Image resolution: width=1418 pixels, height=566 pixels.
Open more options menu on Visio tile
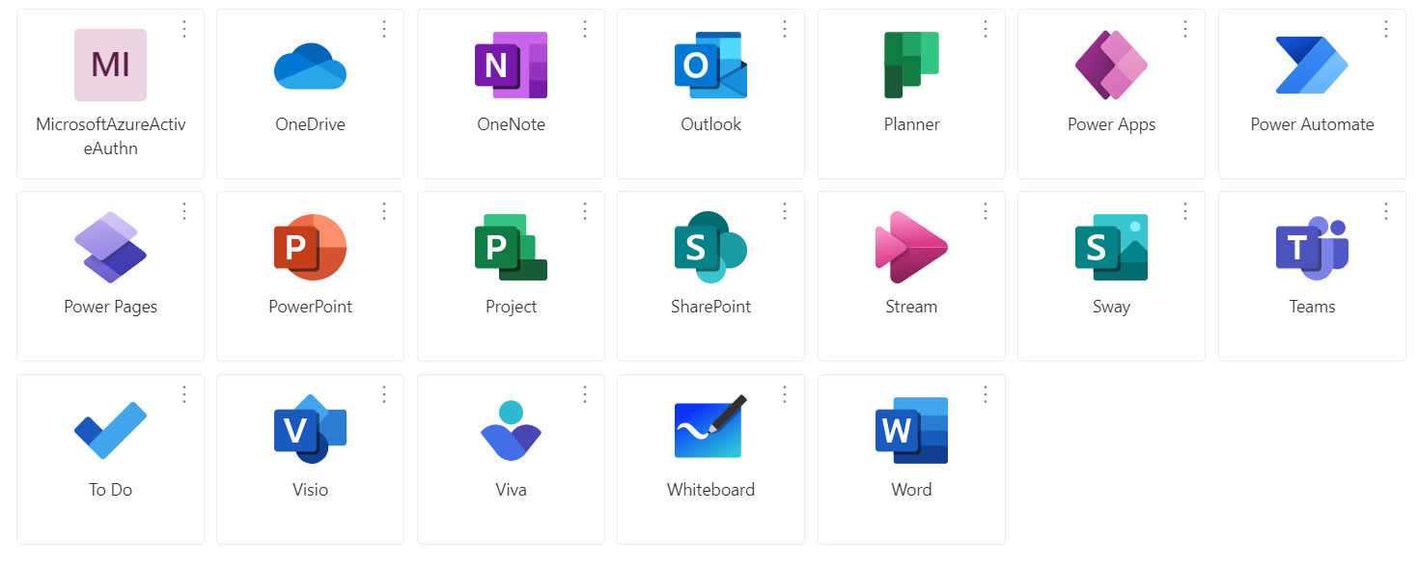(384, 394)
